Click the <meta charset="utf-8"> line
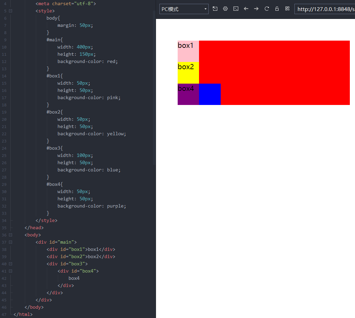 point(66,4)
